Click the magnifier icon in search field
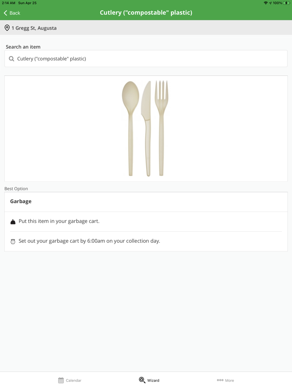The image size is (292, 389). point(12,59)
